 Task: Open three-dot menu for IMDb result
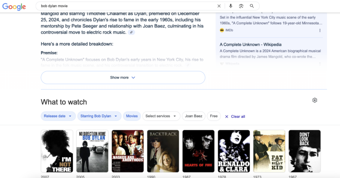[x=320, y=31]
